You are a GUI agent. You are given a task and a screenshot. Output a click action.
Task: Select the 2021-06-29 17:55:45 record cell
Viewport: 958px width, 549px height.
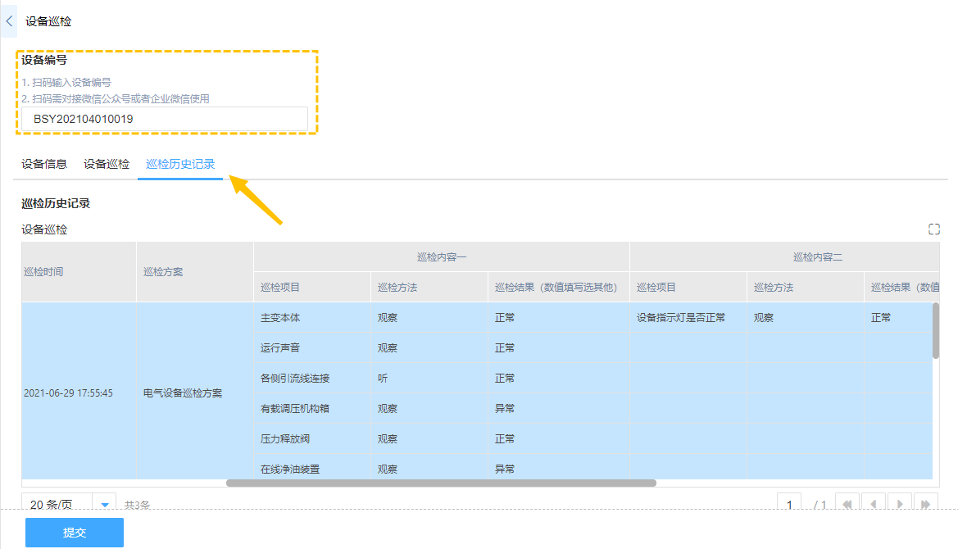pyautogui.click(x=69, y=393)
